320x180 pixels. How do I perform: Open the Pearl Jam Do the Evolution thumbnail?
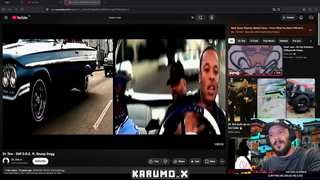point(255,60)
